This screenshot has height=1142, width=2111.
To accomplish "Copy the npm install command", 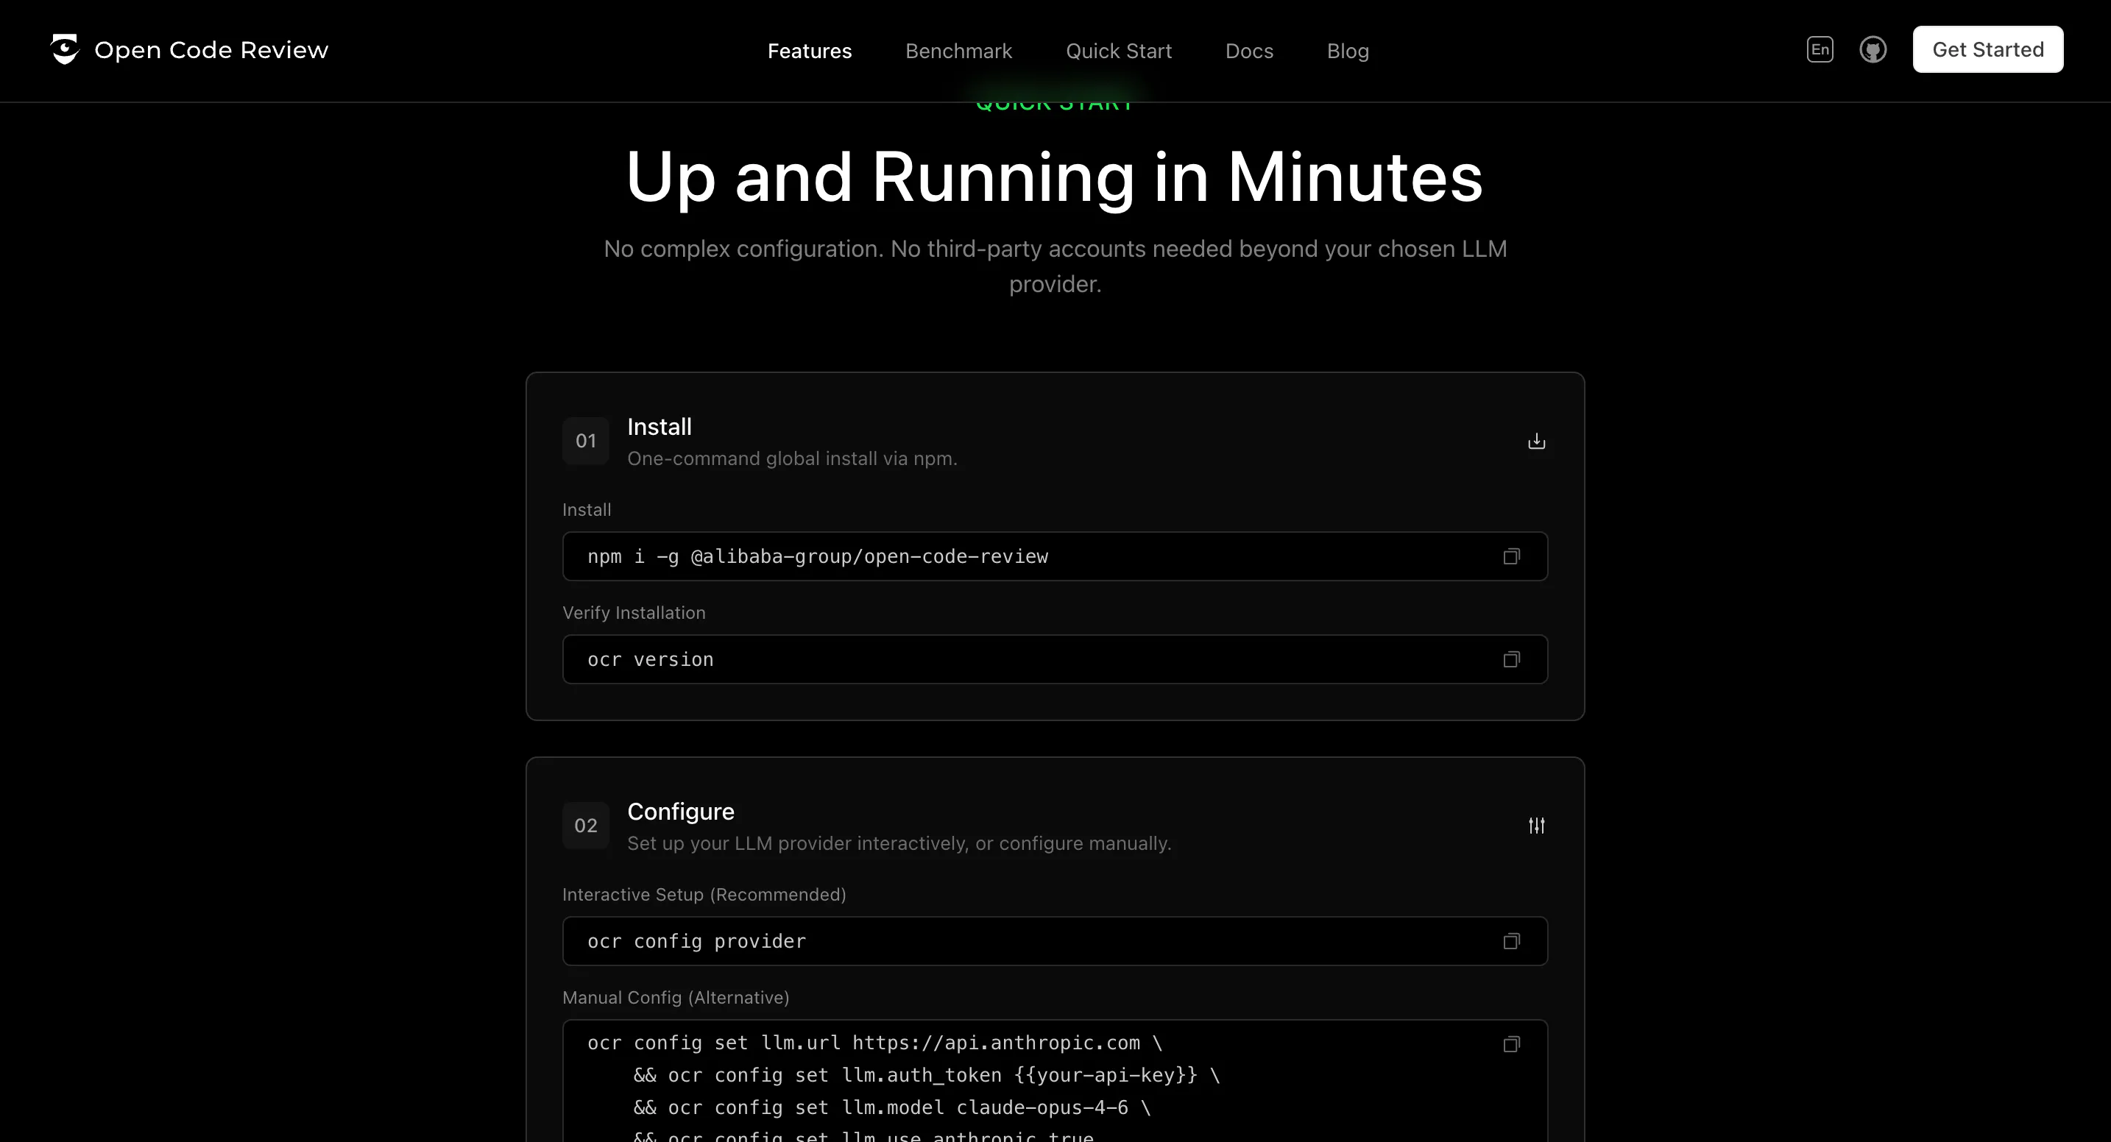I will tap(1511, 556).
